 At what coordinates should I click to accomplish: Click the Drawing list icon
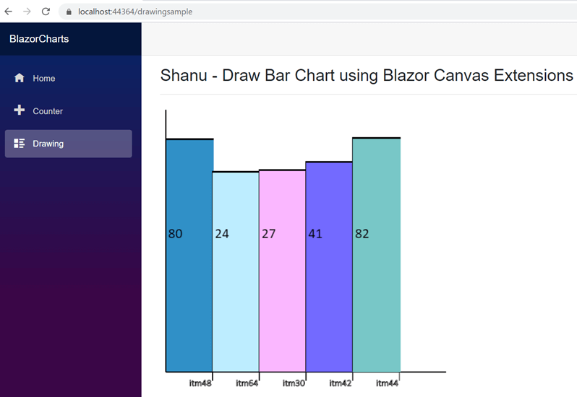click(x=19, y=143)
